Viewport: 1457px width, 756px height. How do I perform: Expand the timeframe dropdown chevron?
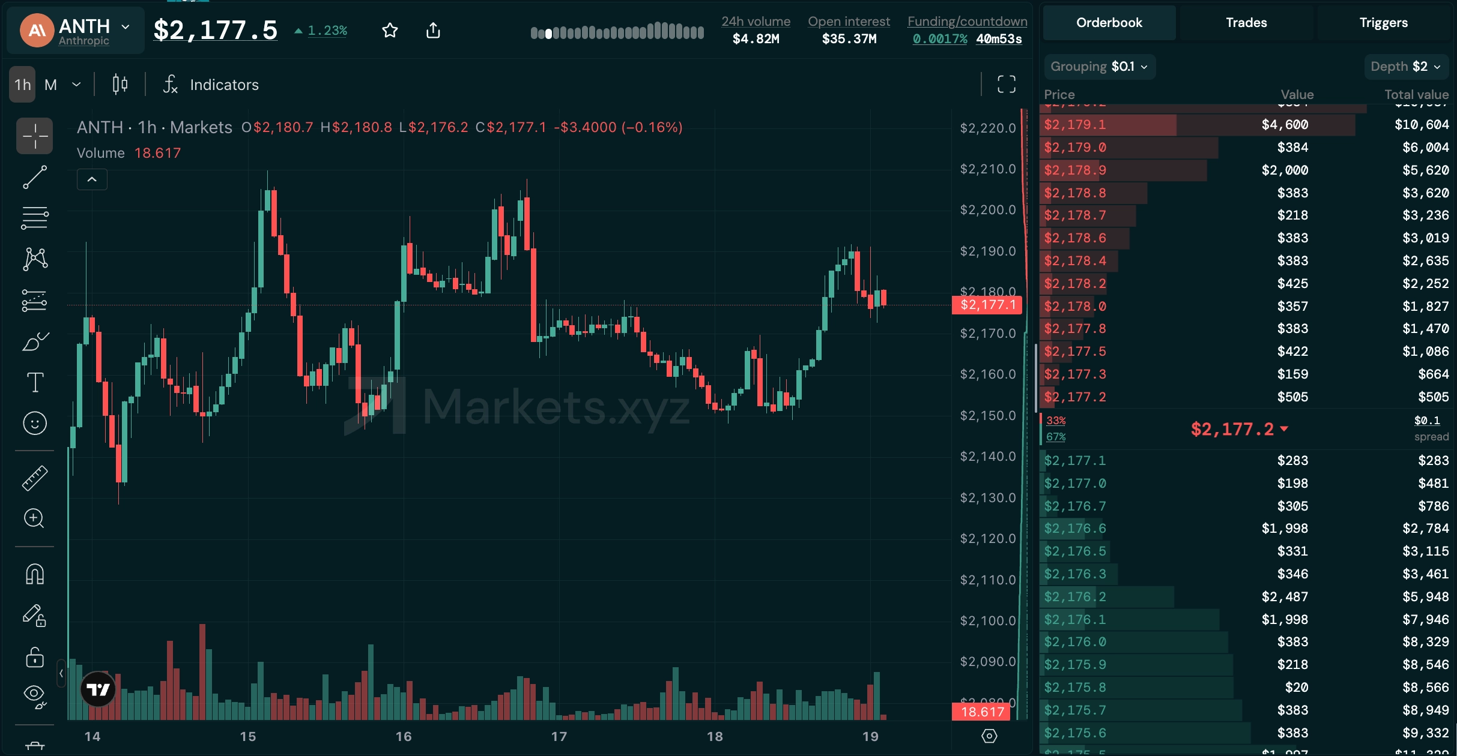tap(76, 85)
